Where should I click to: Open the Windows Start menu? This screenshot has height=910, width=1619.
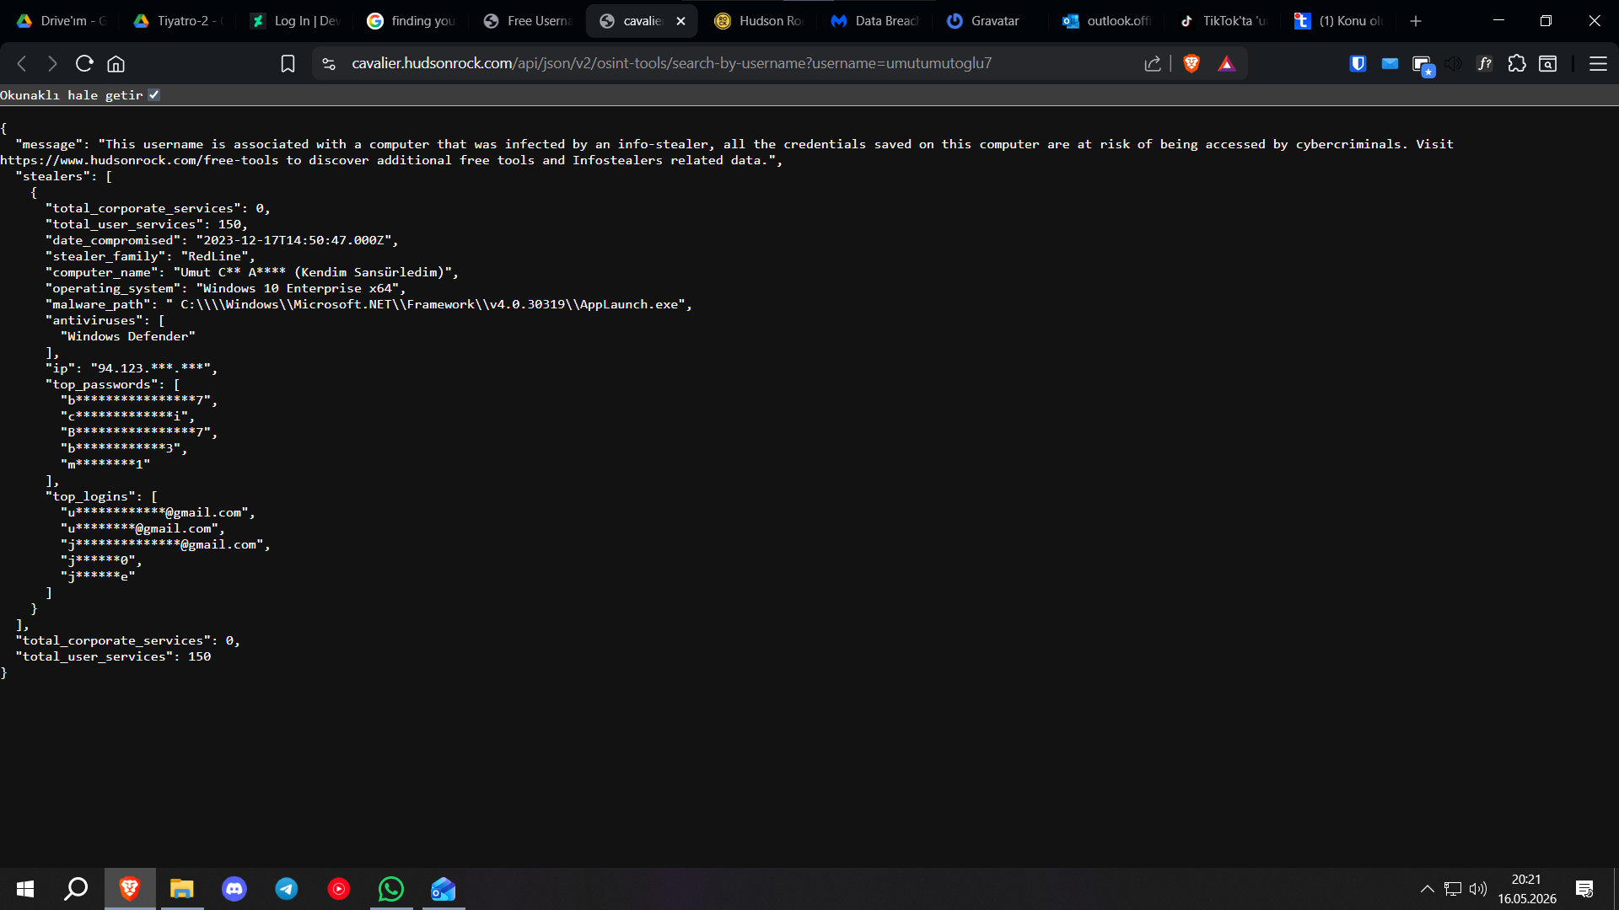(x=25, y=889)
